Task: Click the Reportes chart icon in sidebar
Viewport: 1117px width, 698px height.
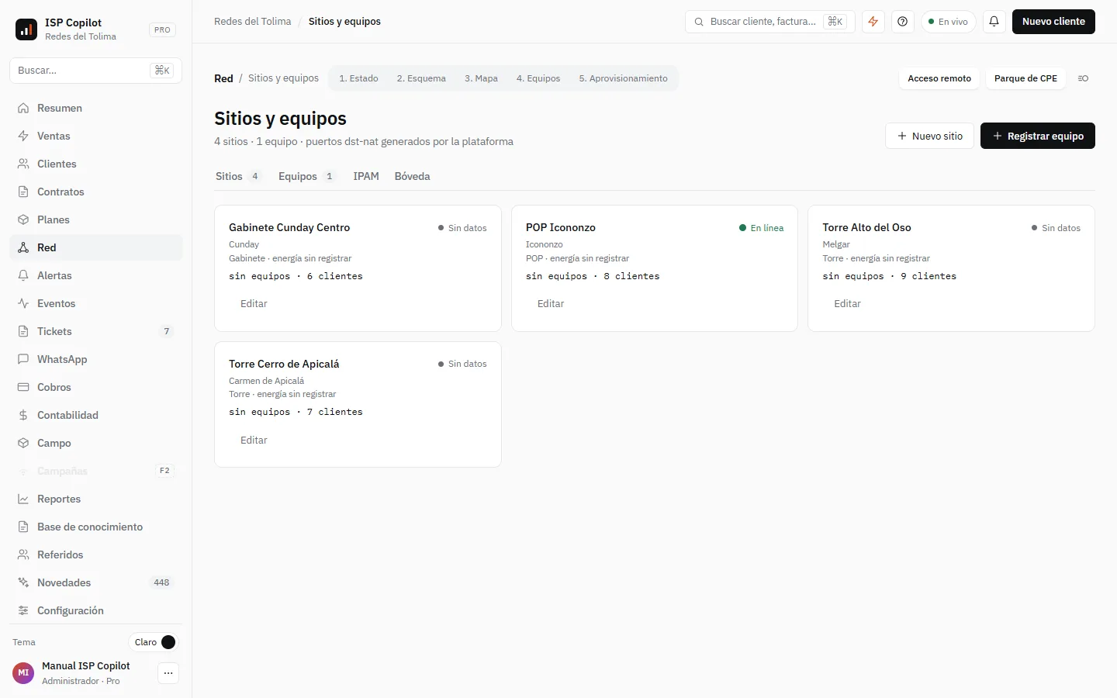Action: click(x=23, y=499)
